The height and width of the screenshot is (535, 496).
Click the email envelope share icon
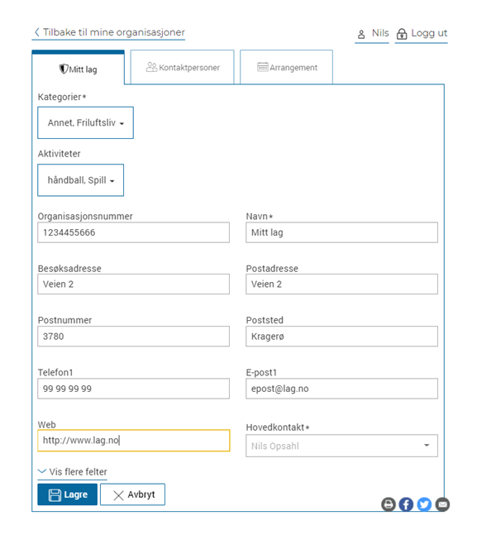(x=442, y=504)
